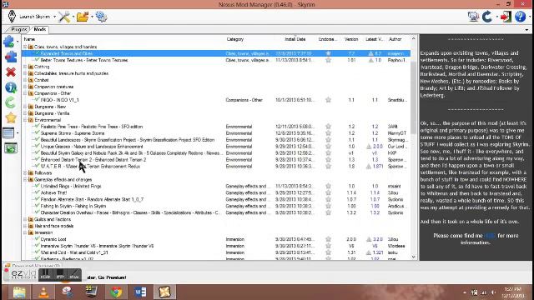
Task: Click the green check-for-updates icon
Action: pyautogui.click(x=11, y=102)
